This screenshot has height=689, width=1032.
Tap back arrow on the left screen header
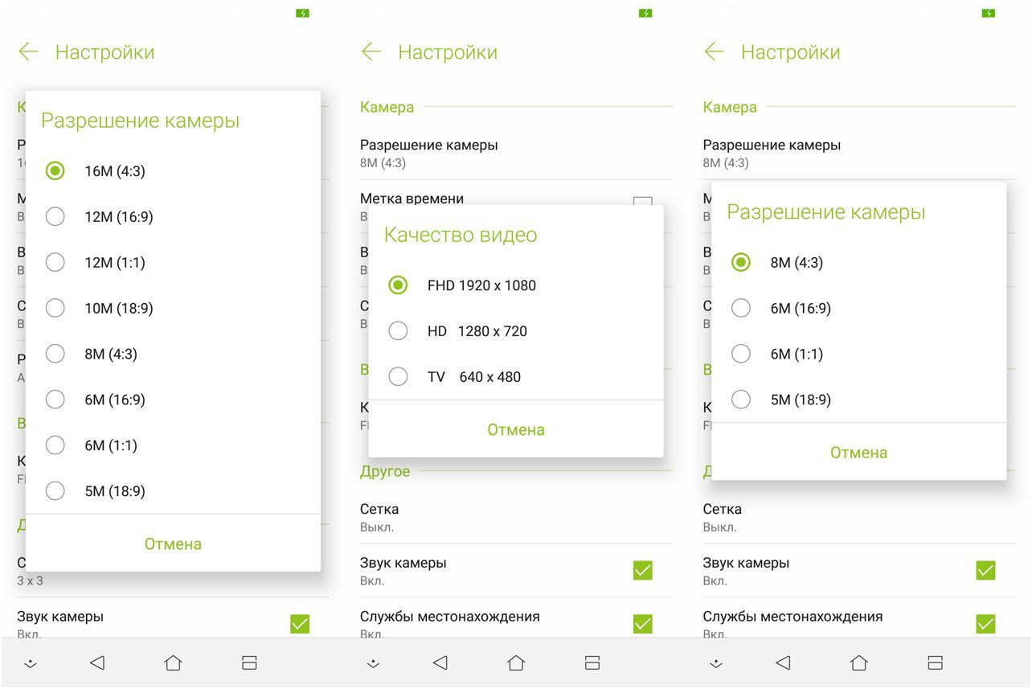pyautogui.click(x=28, y=52)
